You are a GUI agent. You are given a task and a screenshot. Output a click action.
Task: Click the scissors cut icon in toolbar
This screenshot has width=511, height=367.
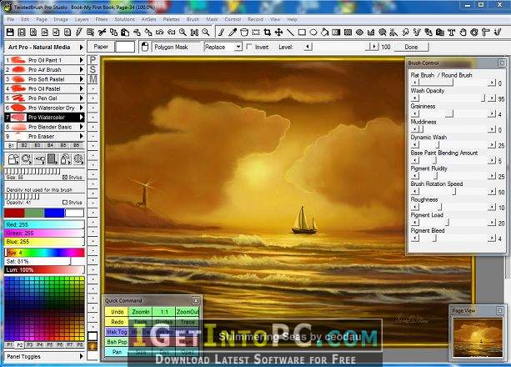pyautogui.click(x=102, y=33)
